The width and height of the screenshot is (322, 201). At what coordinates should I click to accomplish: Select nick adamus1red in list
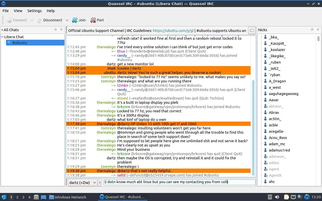tap(279, 150)
